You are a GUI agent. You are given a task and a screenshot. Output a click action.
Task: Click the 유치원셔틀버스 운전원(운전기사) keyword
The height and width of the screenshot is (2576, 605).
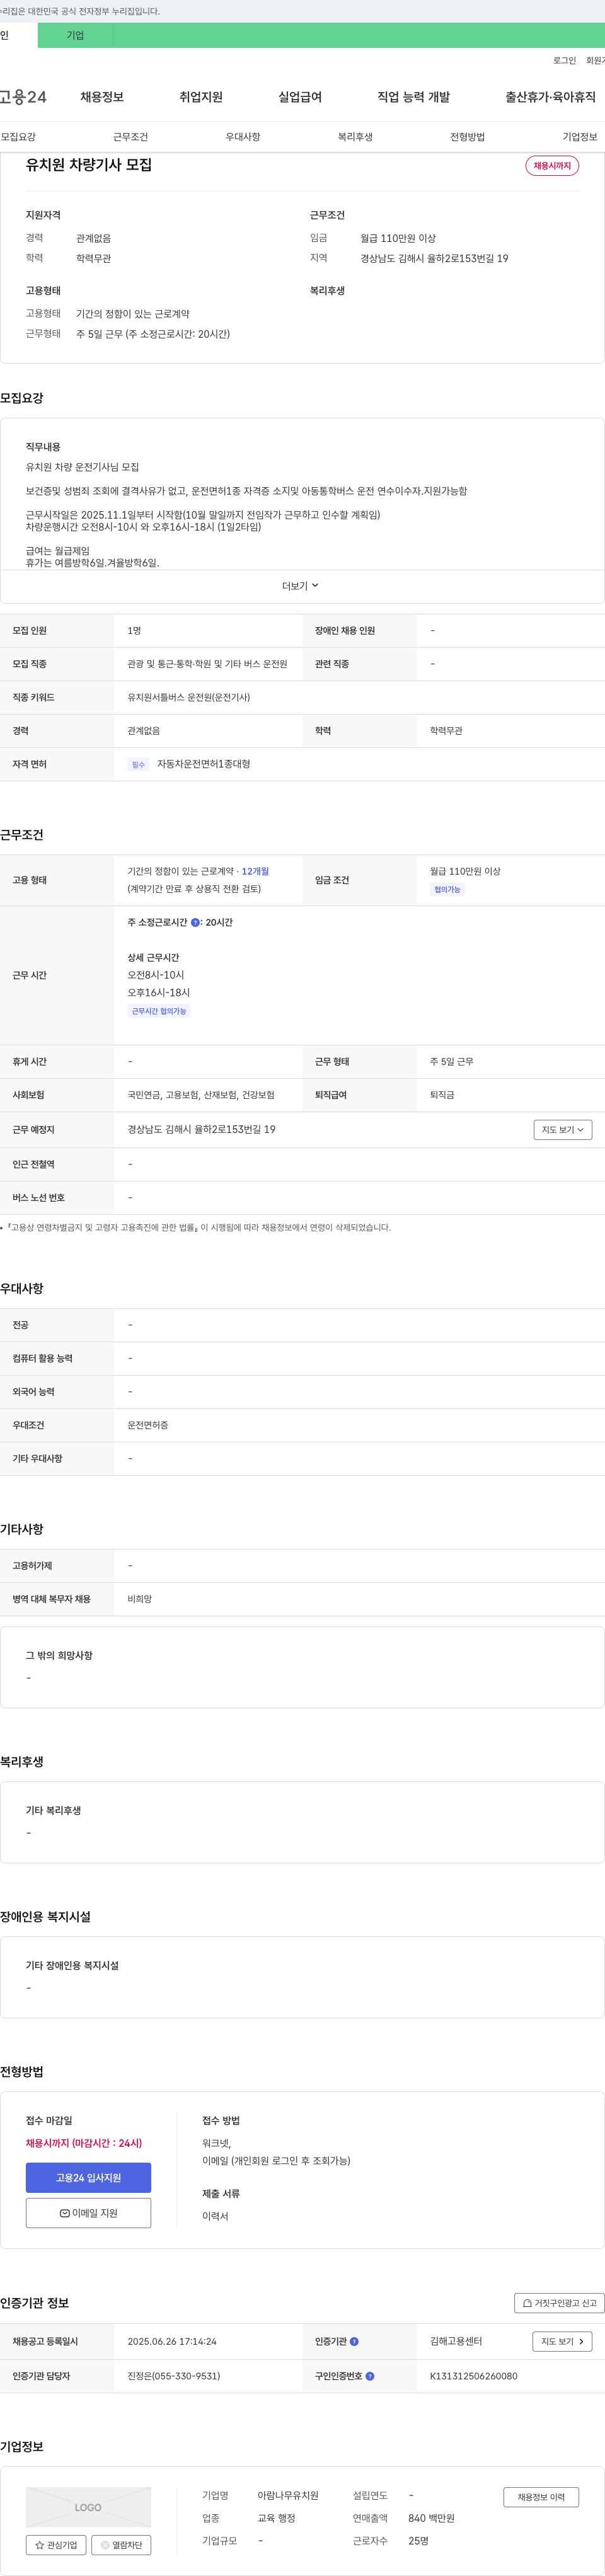pyautogui.click(x=189, y=698)
